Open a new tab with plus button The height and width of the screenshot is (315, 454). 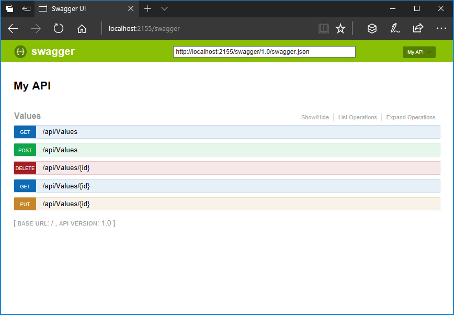pyautogui.click(x=148, y=9)
